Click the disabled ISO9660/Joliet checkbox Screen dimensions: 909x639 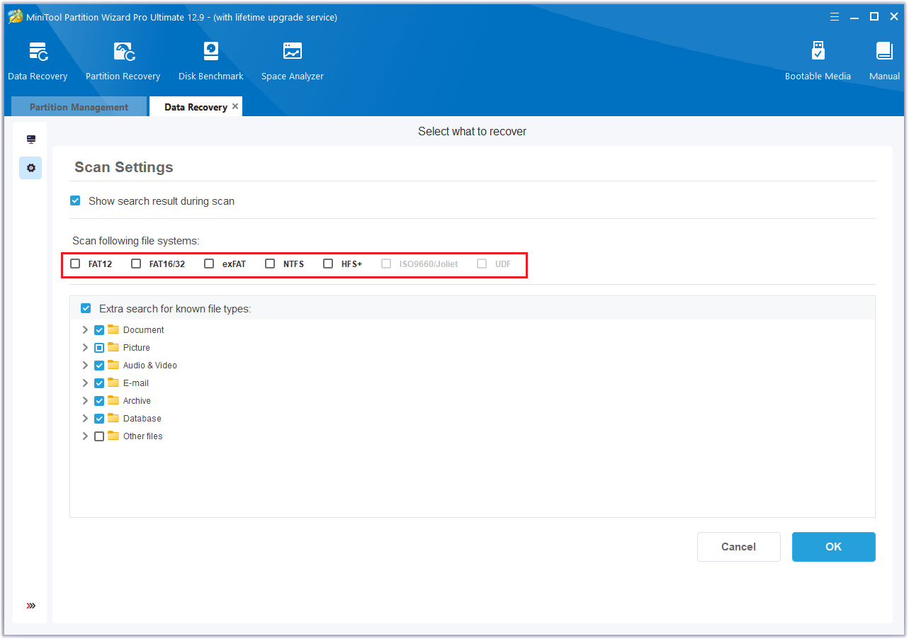coord(386,264)
